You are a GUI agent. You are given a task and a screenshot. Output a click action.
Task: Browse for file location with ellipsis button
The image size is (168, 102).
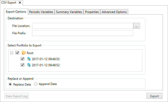(x=136, y=26)
